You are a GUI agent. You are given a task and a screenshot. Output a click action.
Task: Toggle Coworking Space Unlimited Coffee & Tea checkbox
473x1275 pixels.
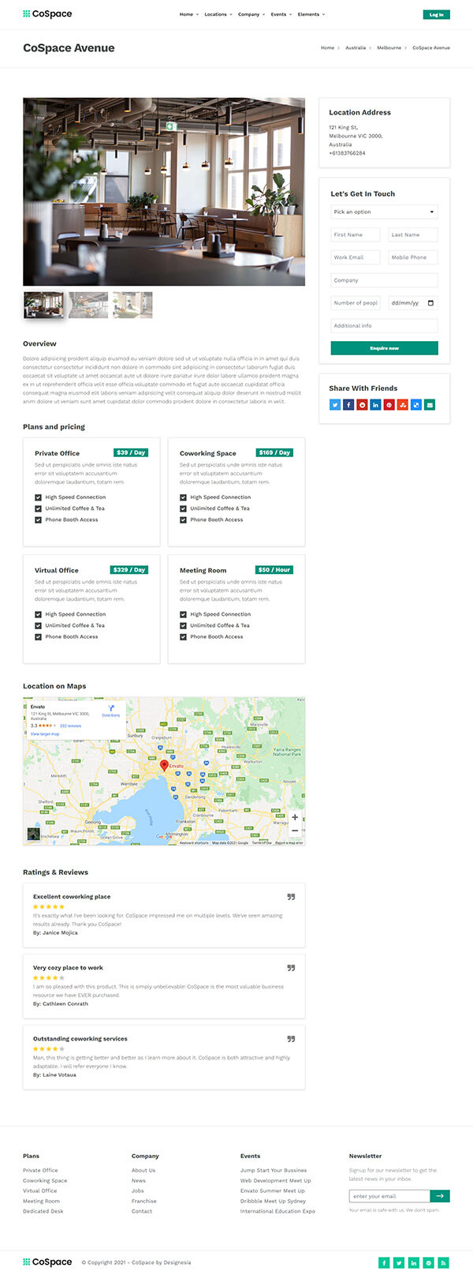coord(184,508)
